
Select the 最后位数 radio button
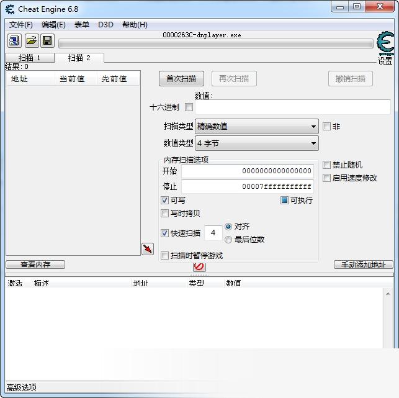tap(228, 240)
